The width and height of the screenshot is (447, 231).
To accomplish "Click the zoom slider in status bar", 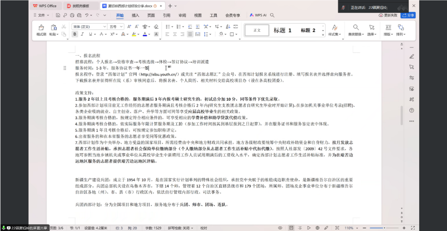I will (384, 228).
